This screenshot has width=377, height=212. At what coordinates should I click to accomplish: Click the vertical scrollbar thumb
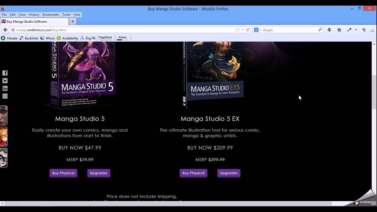click(x=374, y=92)
